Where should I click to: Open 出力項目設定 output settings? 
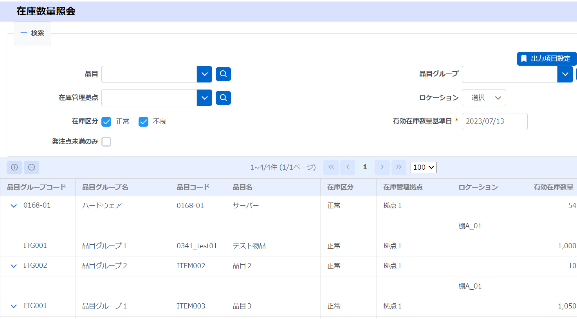547,59
